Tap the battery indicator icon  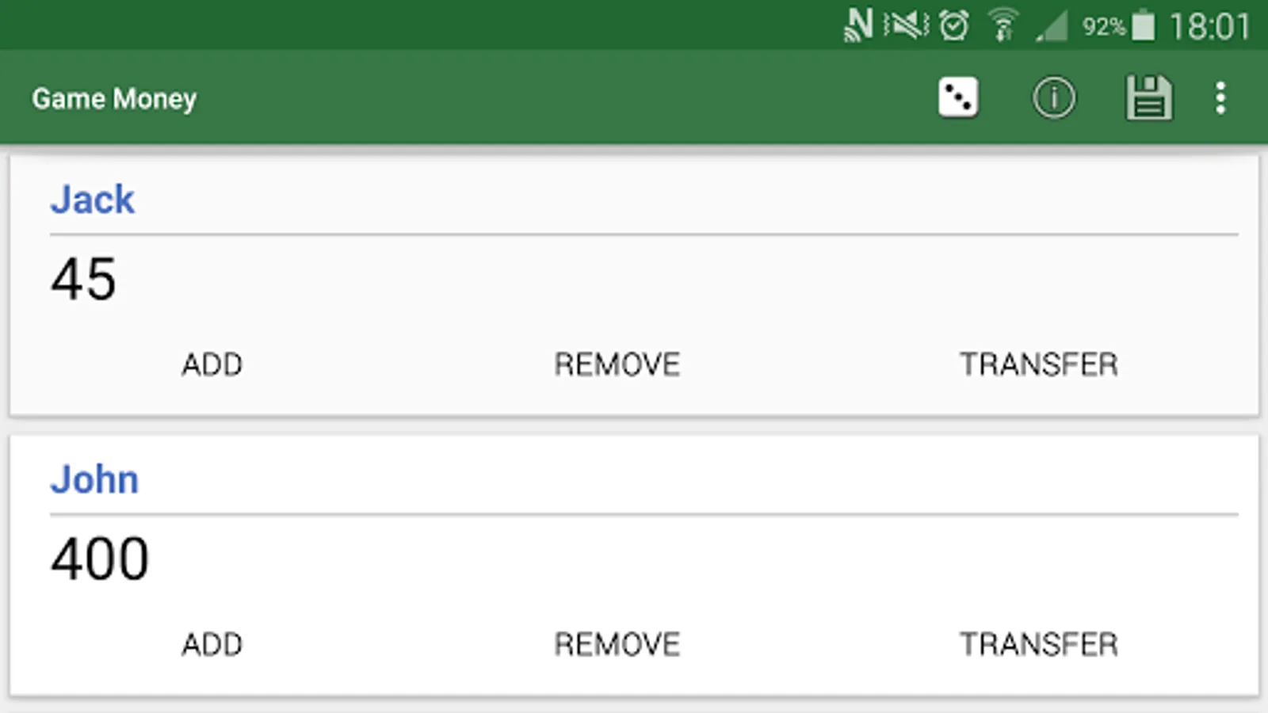1143,25
